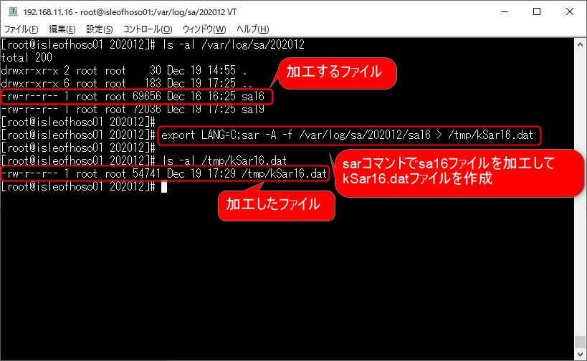587x361 pixels.
Task: Close the terminal window
Action: (569, 11)
